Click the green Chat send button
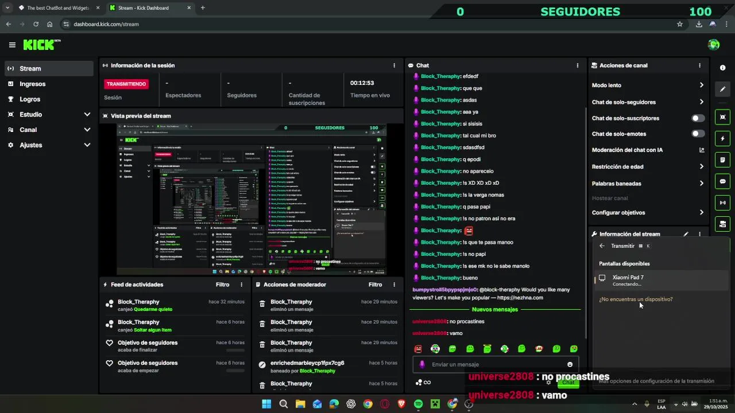735x413 pixels. click(x=568, y=383)
